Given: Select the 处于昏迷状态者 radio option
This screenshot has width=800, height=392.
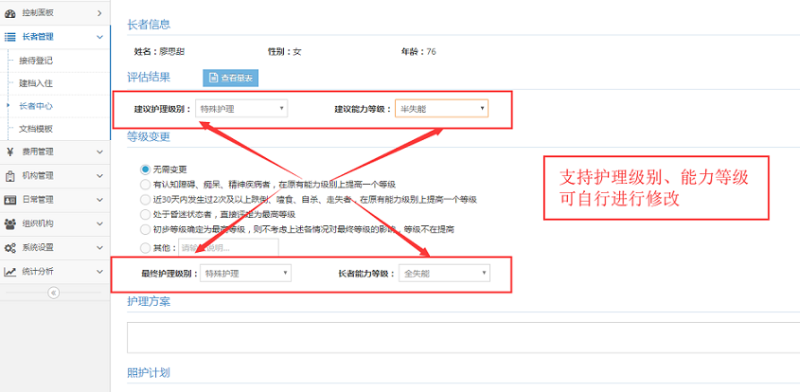Looking at the screenshot, I should [x=145, y=214].
